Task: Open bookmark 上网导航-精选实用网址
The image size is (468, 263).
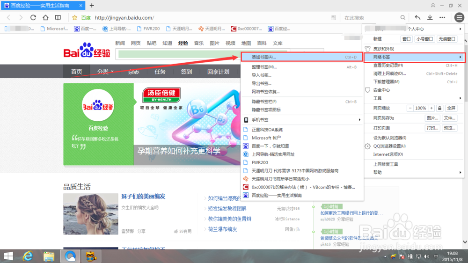Action: [x=302, y=154]
